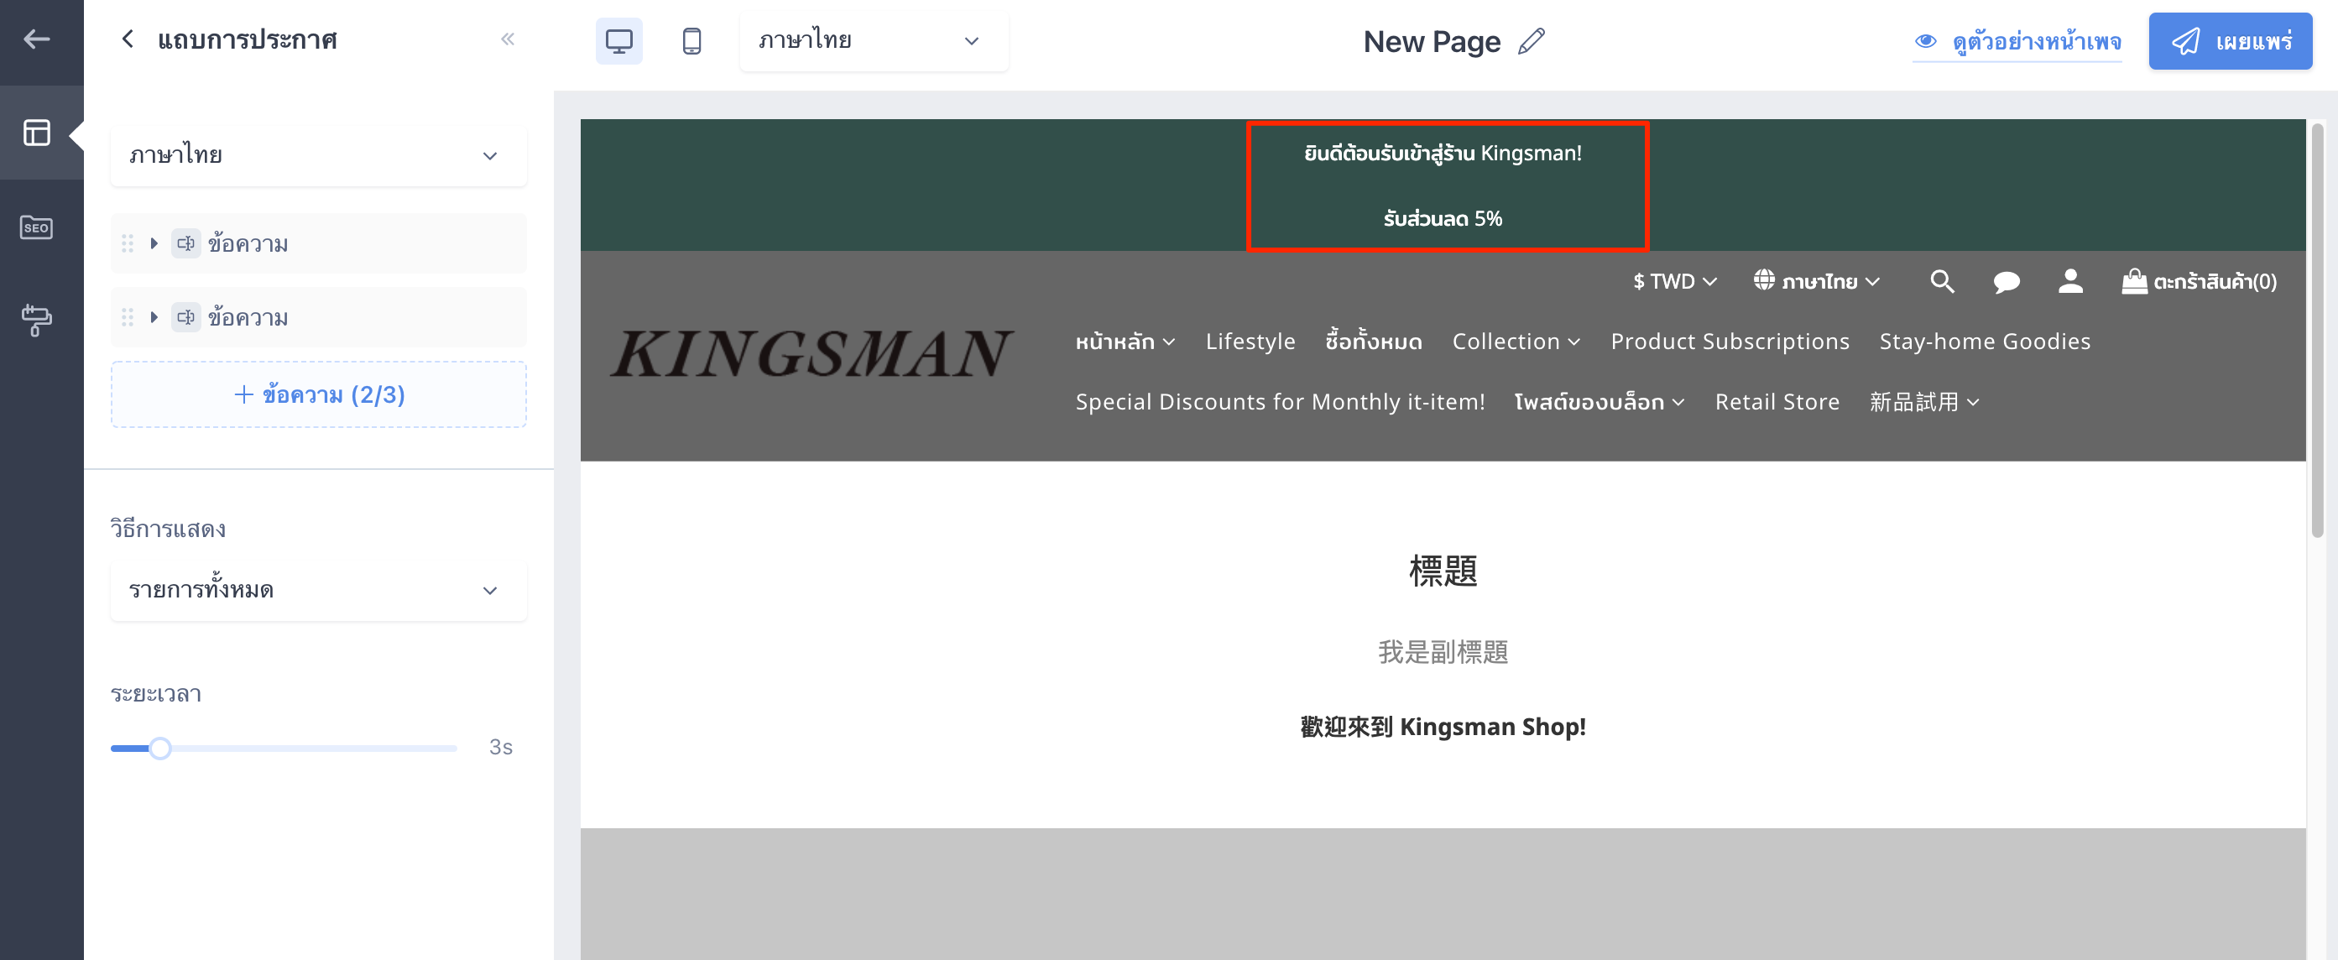Open panel language dropdown ภาษาไทย
The image size is (2338, 960).
[x=319, y=155]
